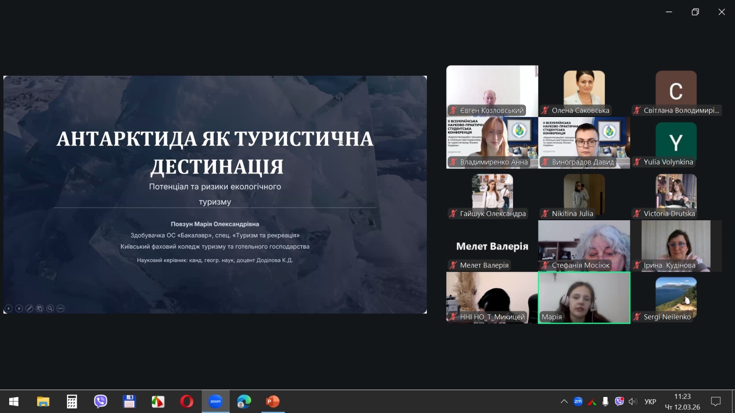Go to previous slide using arrow control
This screenshot has width=735, height=413.
[x=8, y=308]
